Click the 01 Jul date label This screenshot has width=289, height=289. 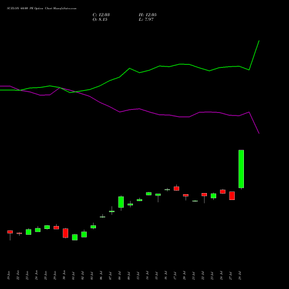73,276
